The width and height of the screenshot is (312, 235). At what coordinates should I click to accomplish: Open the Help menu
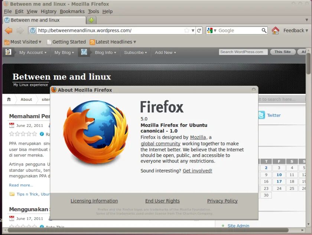[107, 12]
